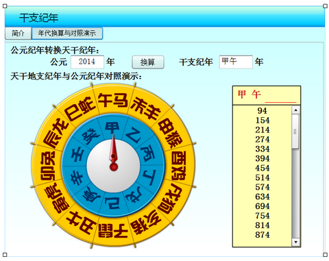Select the 辛 heavenly stem on the blue ring
Image resolution: width=329 pixels, height=261 pixels.
point(77,178)
